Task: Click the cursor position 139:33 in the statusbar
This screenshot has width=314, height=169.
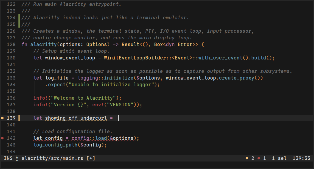Action: click(302, 158)
